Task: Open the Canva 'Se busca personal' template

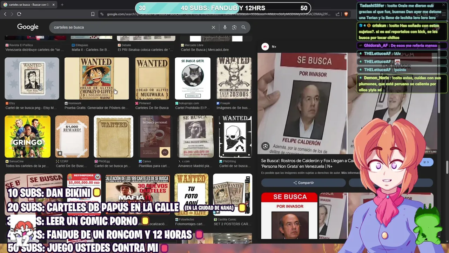Action: click(x=154, y=136)
